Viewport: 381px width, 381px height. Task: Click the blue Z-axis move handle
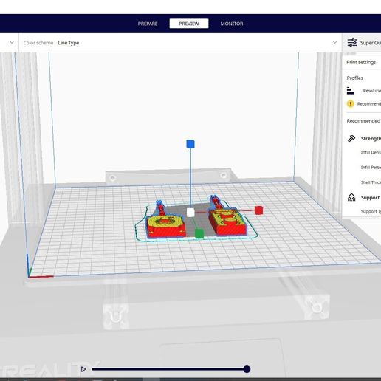(x=190, y=144)
